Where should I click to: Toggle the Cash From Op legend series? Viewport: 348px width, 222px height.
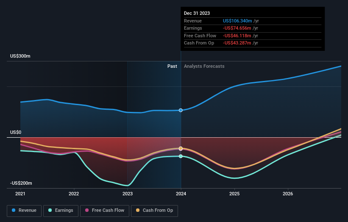click(154, 211)
